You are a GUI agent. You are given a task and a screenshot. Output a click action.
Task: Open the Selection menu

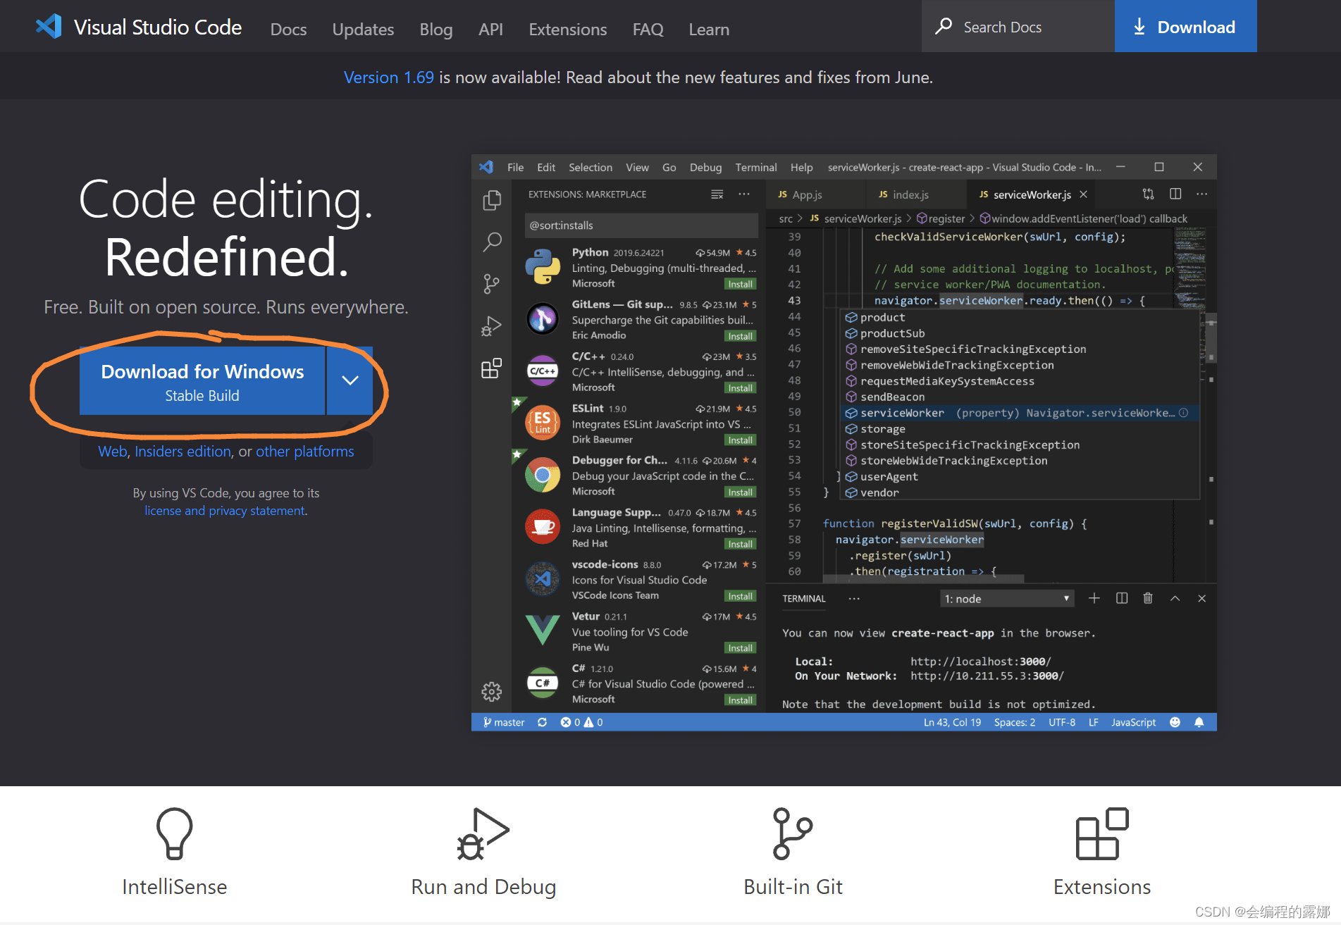click(x=591, y=167)
